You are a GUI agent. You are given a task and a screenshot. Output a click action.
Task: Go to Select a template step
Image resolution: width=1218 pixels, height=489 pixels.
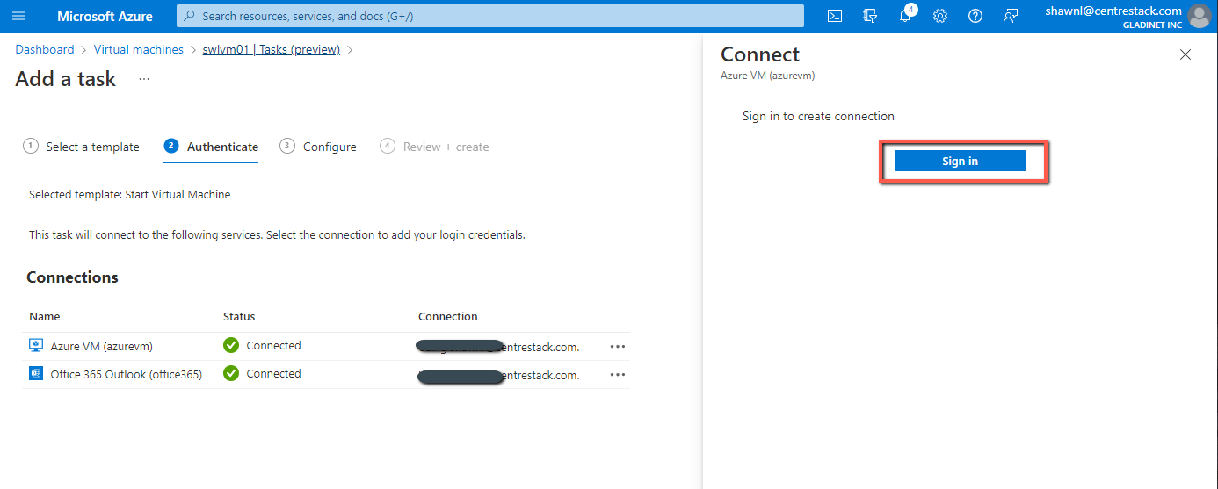click(81, 147)
